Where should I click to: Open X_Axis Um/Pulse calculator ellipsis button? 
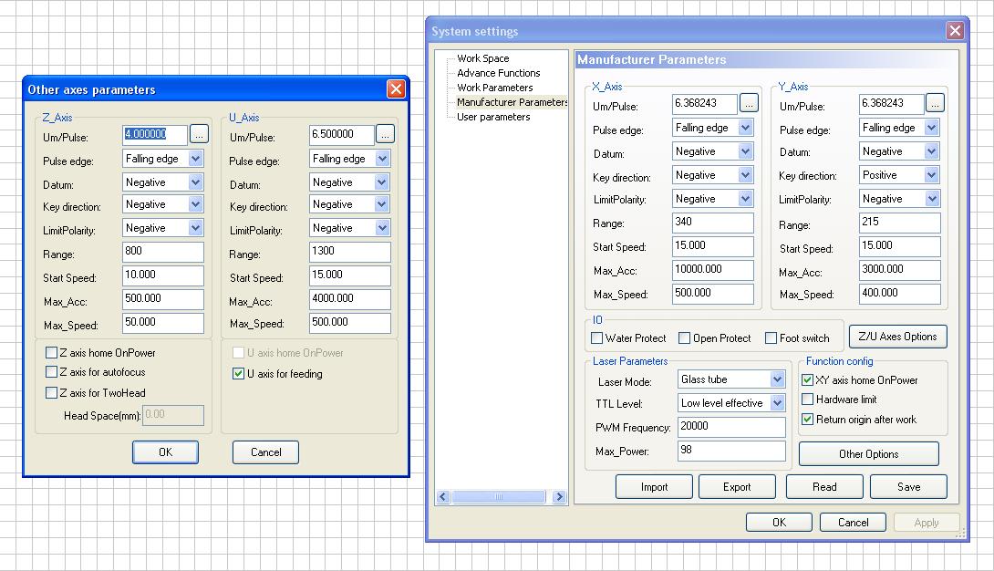tap(749, 104)
